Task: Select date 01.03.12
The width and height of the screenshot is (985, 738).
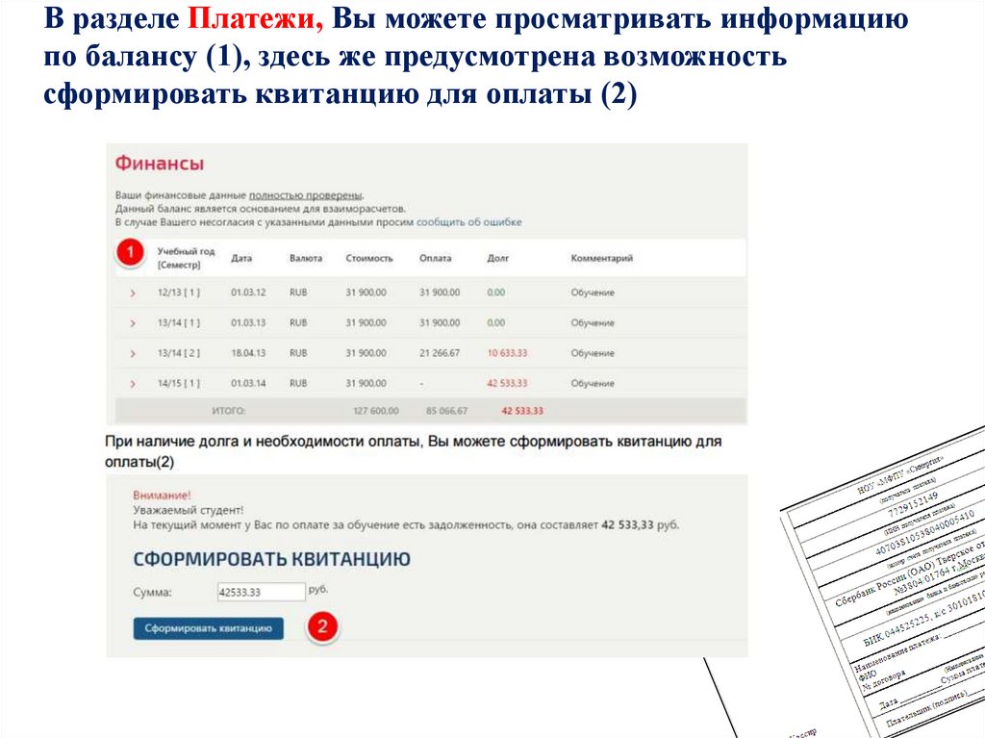Action: (248, 293)
